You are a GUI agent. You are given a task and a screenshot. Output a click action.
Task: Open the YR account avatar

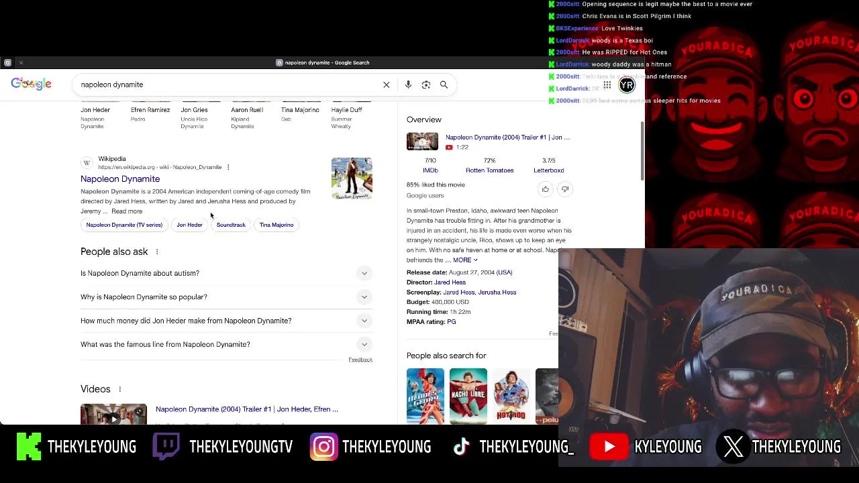627,85
